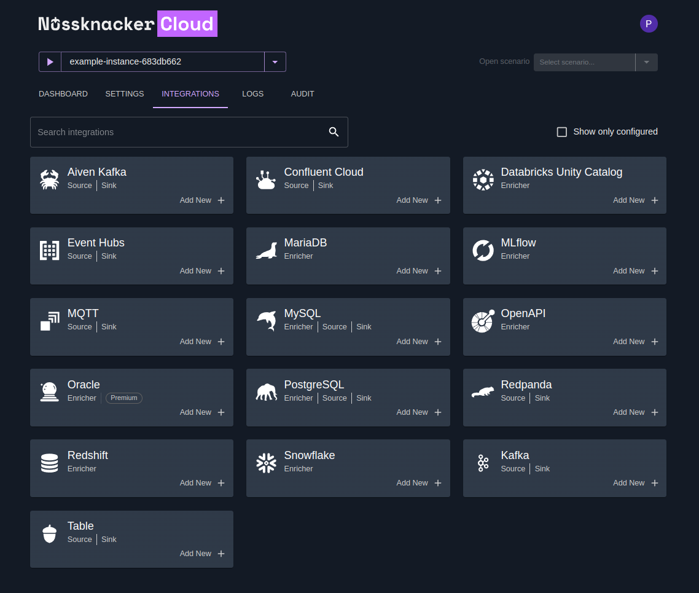The image size is (699, 593).
Task: Click the MySQL Enricher tag
Action: click(299, 327)
